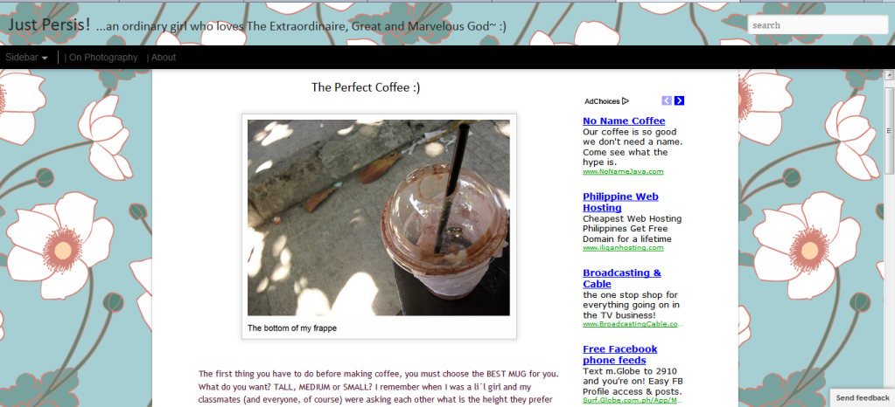Click the AdChoices triangle icon
The image size is (895, 407).
click(x=626, y=101)
